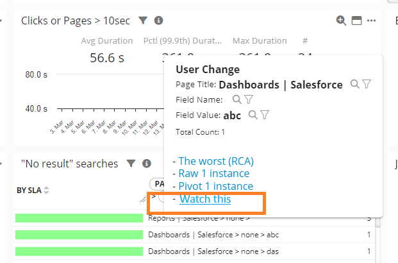
Task: Click the filter icon beside Clicks or Pages title
Action: pos(143,21)
